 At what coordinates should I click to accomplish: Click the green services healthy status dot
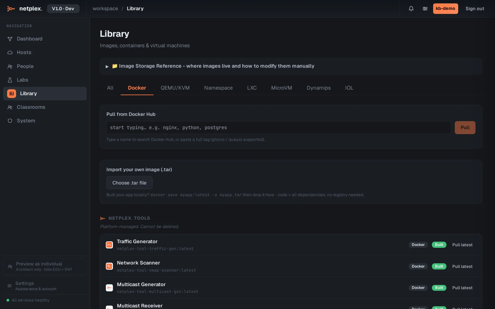click(8, 300)
